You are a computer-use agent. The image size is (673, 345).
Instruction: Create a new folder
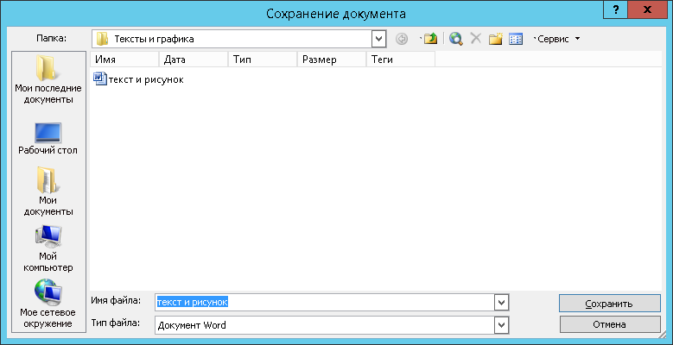[x=496, y=39]
